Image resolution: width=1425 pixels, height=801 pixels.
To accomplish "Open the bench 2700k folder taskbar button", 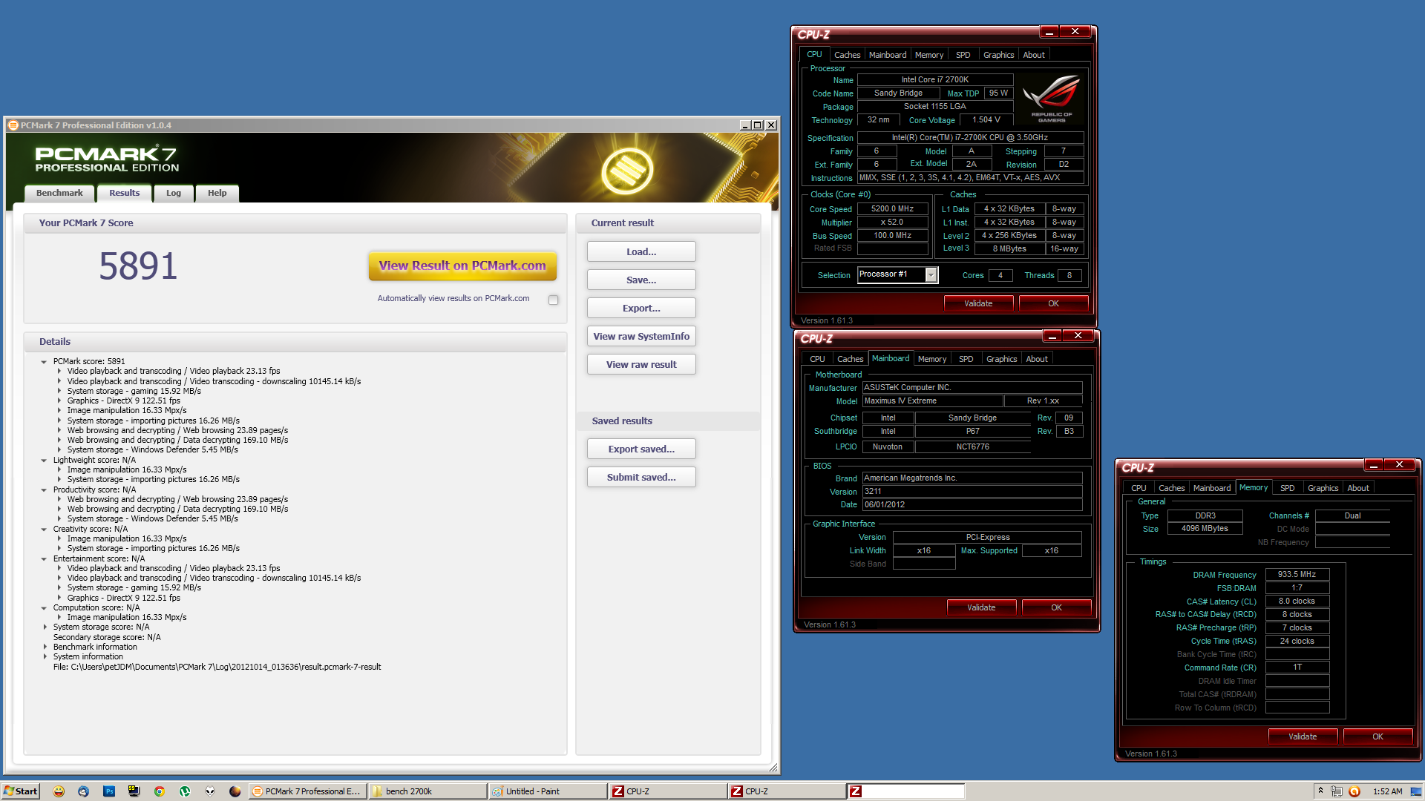I will [427, 791].
